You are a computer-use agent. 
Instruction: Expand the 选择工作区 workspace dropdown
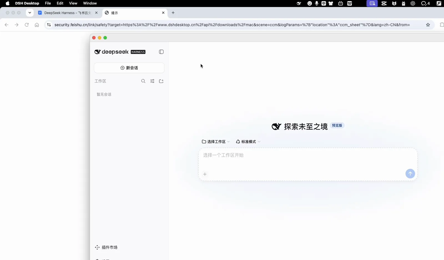click(216, 142)
